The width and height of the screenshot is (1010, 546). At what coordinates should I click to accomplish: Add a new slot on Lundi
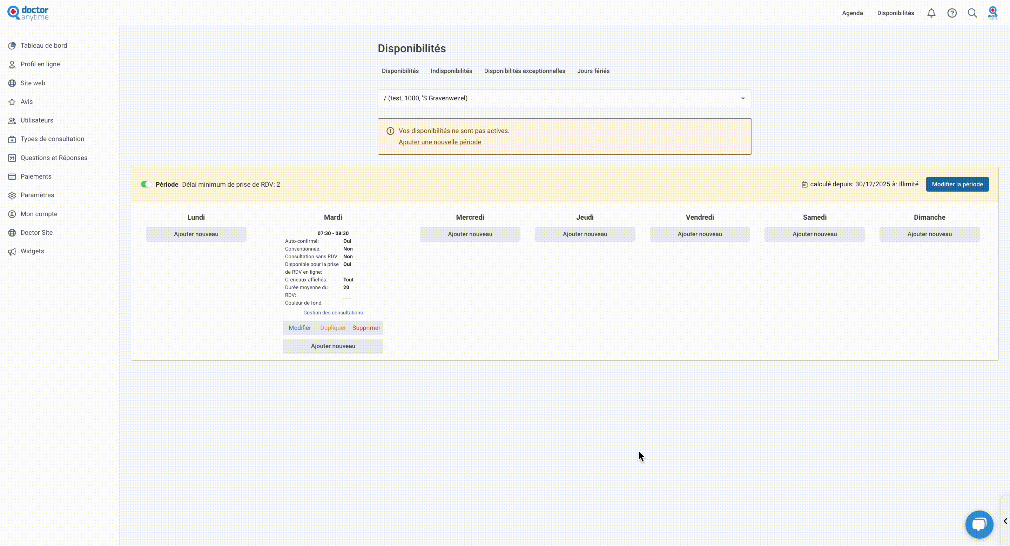coord(196,234)
